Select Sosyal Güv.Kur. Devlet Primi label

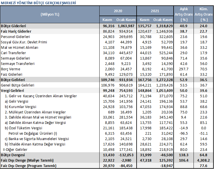24,42
